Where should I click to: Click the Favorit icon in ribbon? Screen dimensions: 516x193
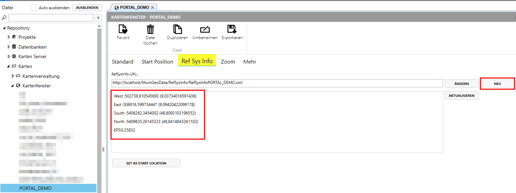[x=123, y=29]
